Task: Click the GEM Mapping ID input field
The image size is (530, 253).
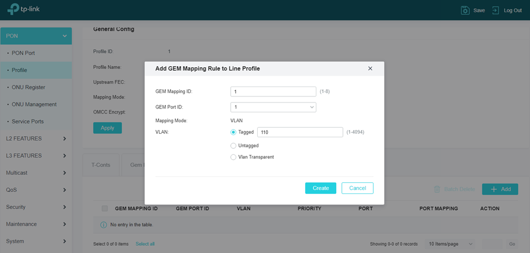Action: [273, 91]
